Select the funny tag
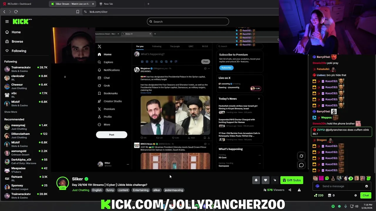 click(x=110, y=190)
